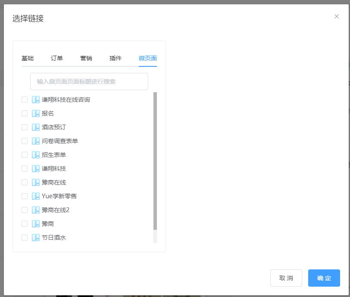Screen dimensions: 350x297
Task: Click the page icon beside 节日酒水
Action: (x=36, y=238)
